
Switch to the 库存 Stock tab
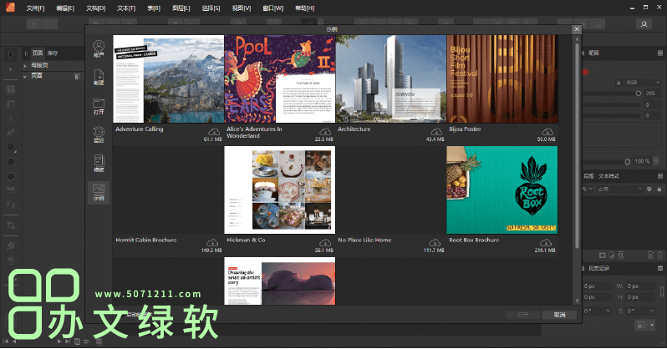[x=53, y=53]
